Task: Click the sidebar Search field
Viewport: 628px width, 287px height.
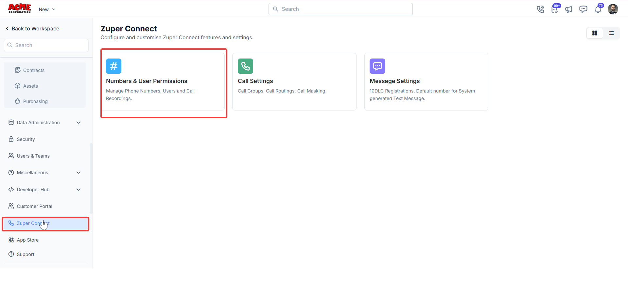Action: click(x=46, y=45)
